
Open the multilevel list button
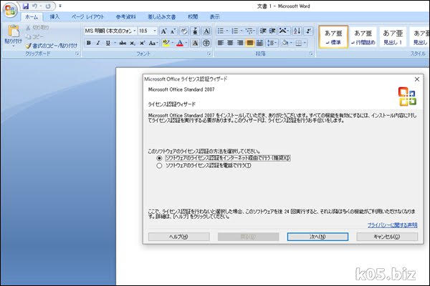(x=250, y=31)
